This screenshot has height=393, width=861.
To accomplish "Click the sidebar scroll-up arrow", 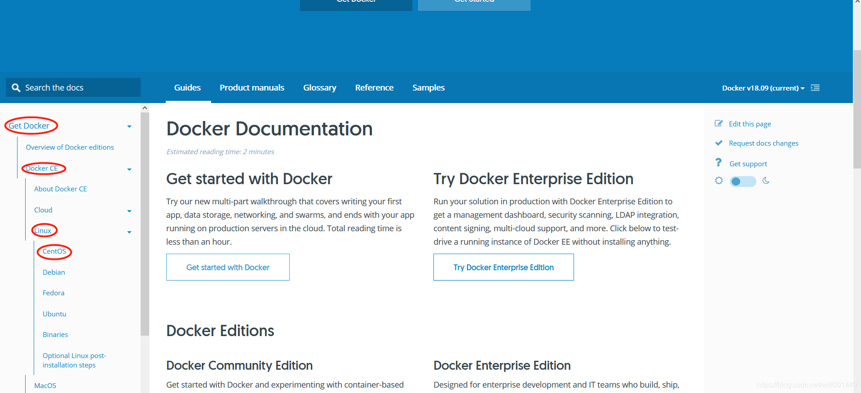I will coord(145,108).
